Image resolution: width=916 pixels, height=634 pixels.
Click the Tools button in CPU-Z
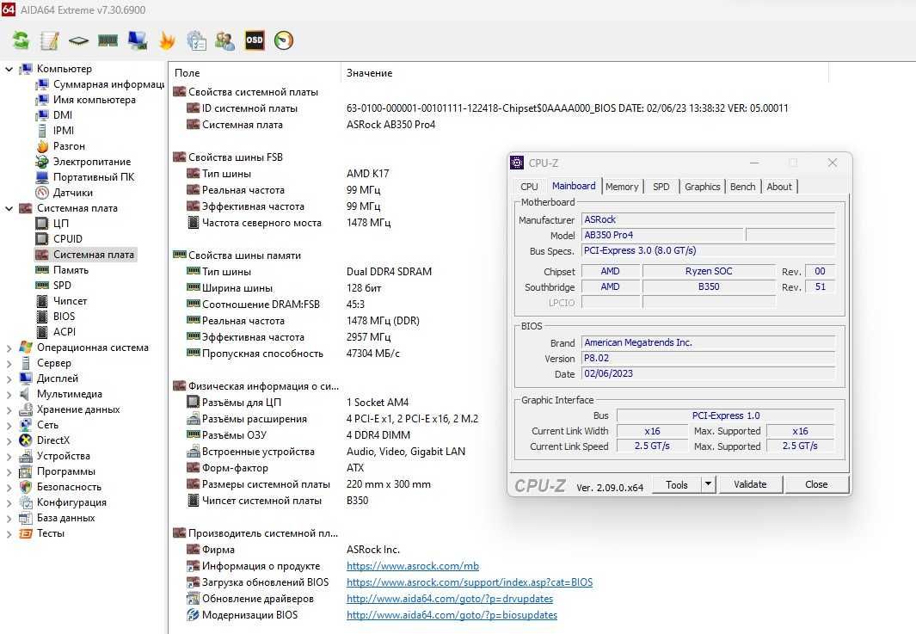click(x=677, y=484)
